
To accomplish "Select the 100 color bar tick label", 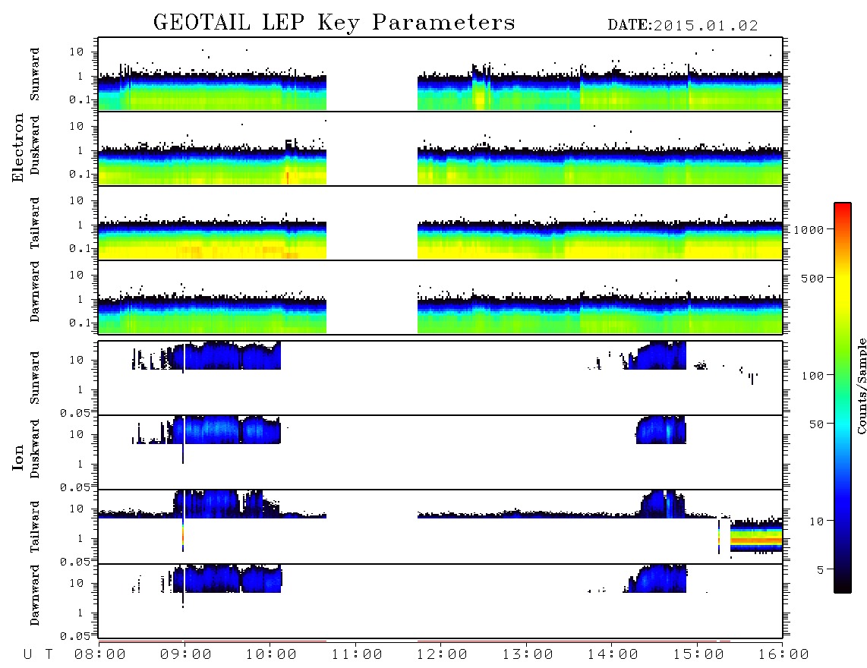I will point(812,376).
